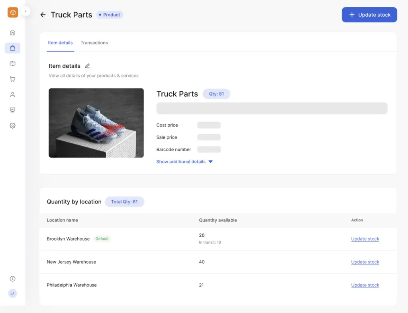408x313 pixels.
Task: Collapse the sidebar with the chevron arrow
Action: coord(25,12)
